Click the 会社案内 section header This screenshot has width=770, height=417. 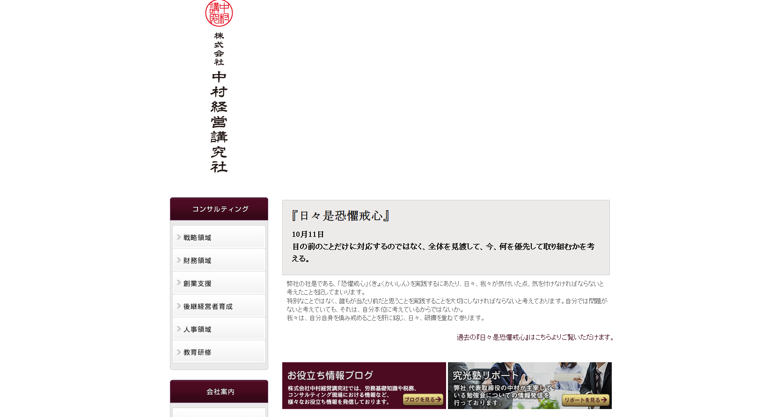pyautogui.click(x=219, y=392)
